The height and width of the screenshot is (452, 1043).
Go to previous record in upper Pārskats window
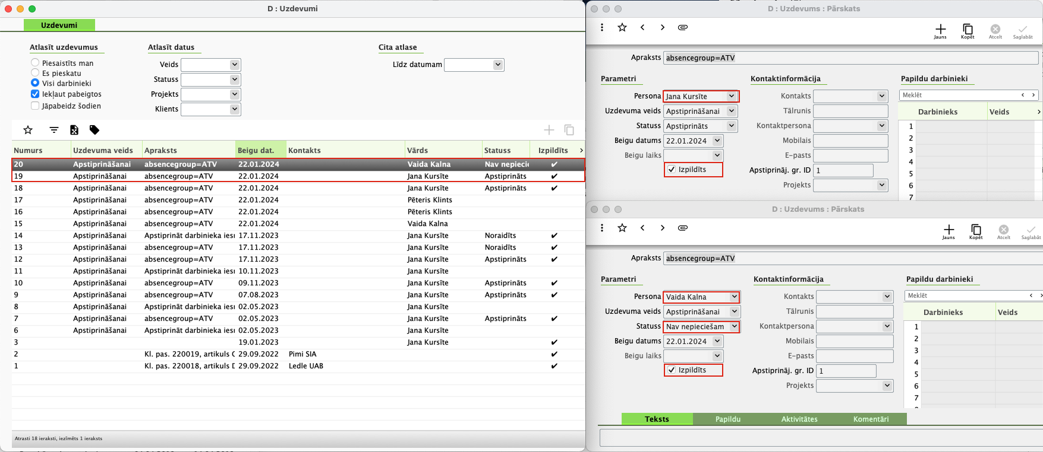click(x=642, y=27)
